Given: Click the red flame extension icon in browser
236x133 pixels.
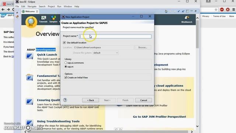Looking at the screenshot, I should 228,10.
